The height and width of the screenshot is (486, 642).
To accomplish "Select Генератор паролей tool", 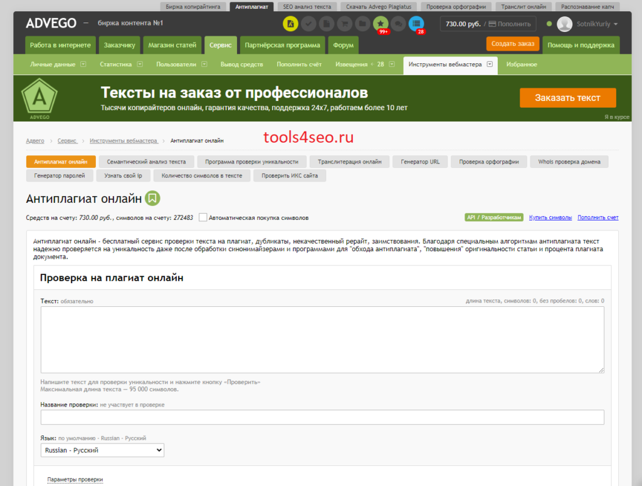I will [x=60, y=175].
